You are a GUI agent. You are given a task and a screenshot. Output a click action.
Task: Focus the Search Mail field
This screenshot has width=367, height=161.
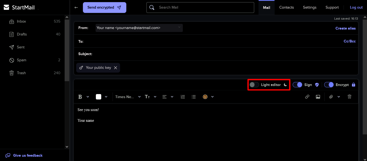click(200, 8)
